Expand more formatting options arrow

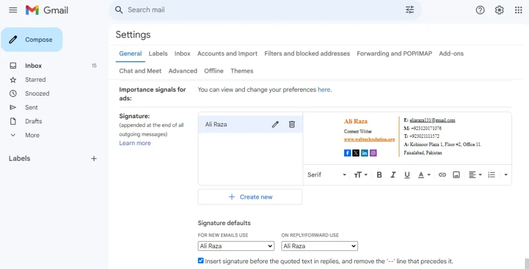506,175
